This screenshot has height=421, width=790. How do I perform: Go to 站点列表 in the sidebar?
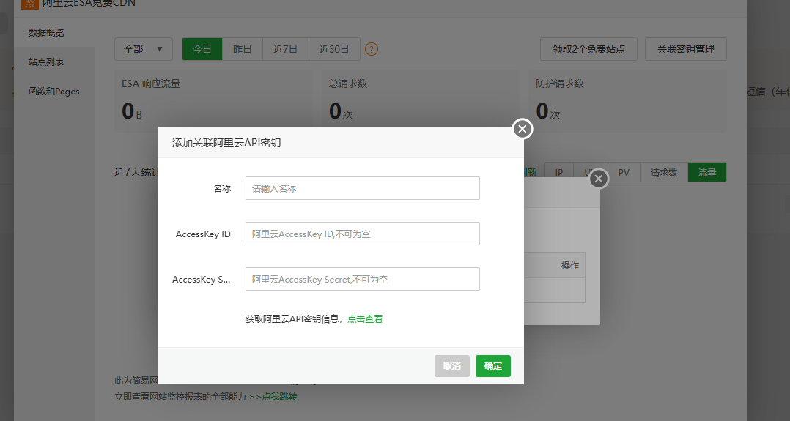click(x=46, y=62)
